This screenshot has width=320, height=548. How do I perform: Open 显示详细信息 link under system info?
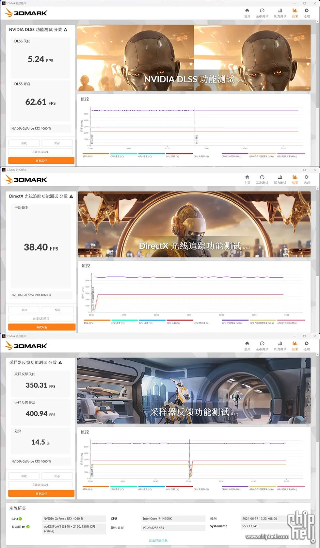tap(158, 540)
